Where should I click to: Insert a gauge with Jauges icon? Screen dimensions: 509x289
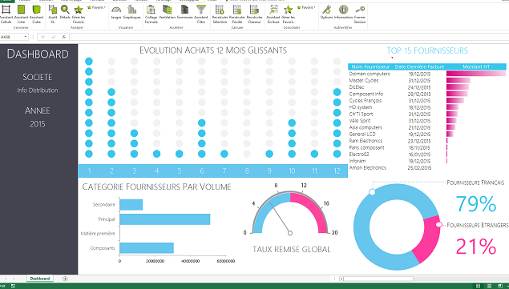(116, 12)
